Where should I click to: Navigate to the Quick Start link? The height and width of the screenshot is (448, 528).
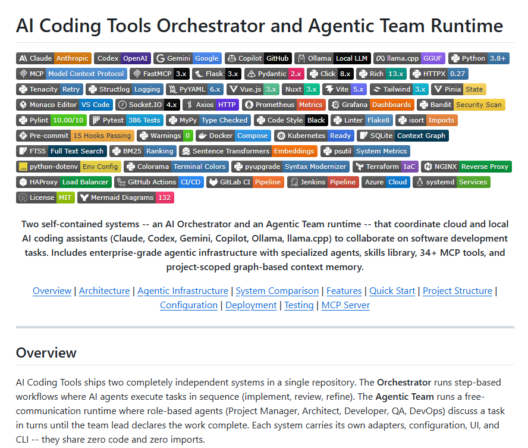tap(392, 291)
